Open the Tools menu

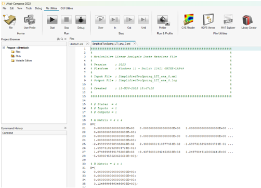coord(29,8)
